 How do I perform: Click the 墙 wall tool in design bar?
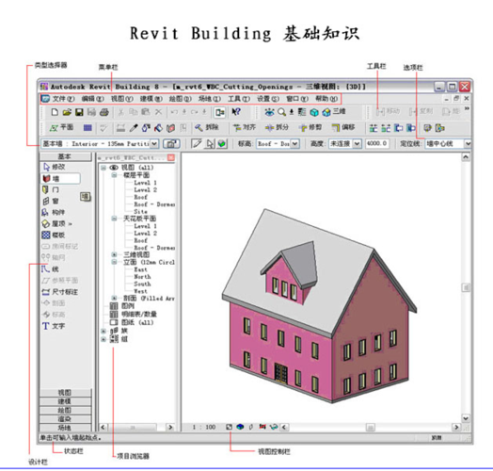click(60, 179)
